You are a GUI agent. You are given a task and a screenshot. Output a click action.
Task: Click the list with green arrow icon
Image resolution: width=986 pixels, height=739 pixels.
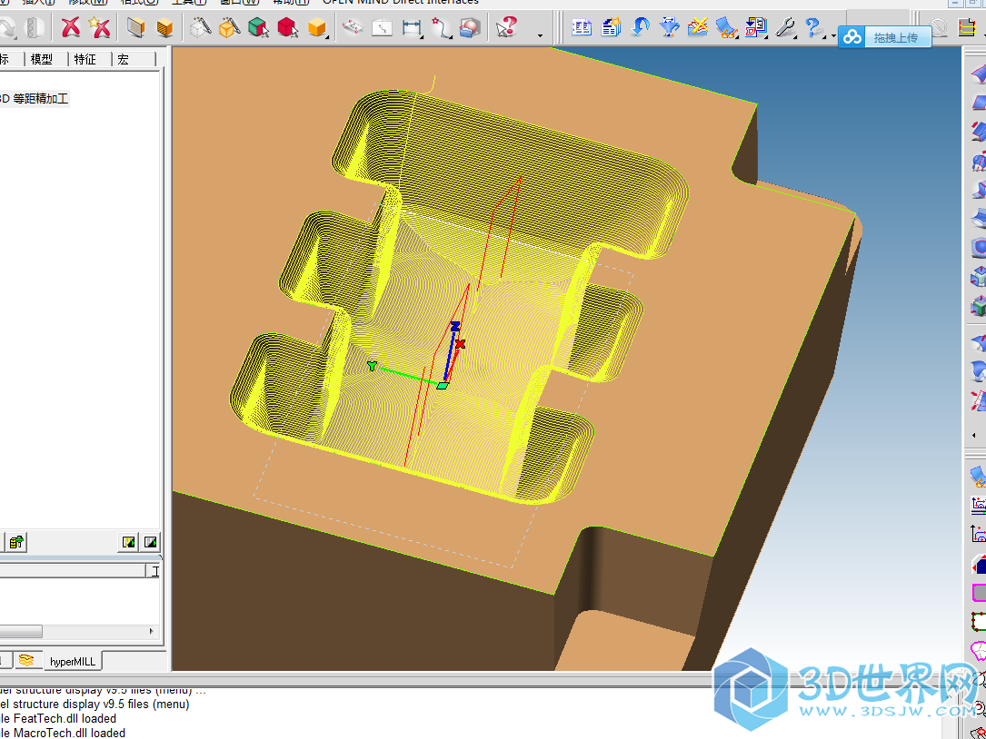pyautogui.click(x=16, y=542)
